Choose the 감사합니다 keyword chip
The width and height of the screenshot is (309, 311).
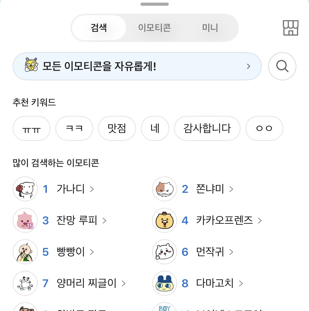207,128
